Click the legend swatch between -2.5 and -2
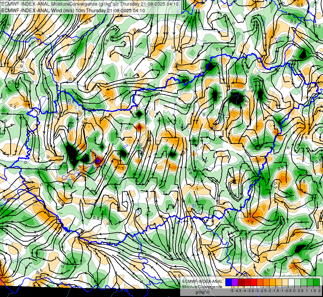This screenshot has height=297, width=323. pyautogui.click(x=266, y=282)
